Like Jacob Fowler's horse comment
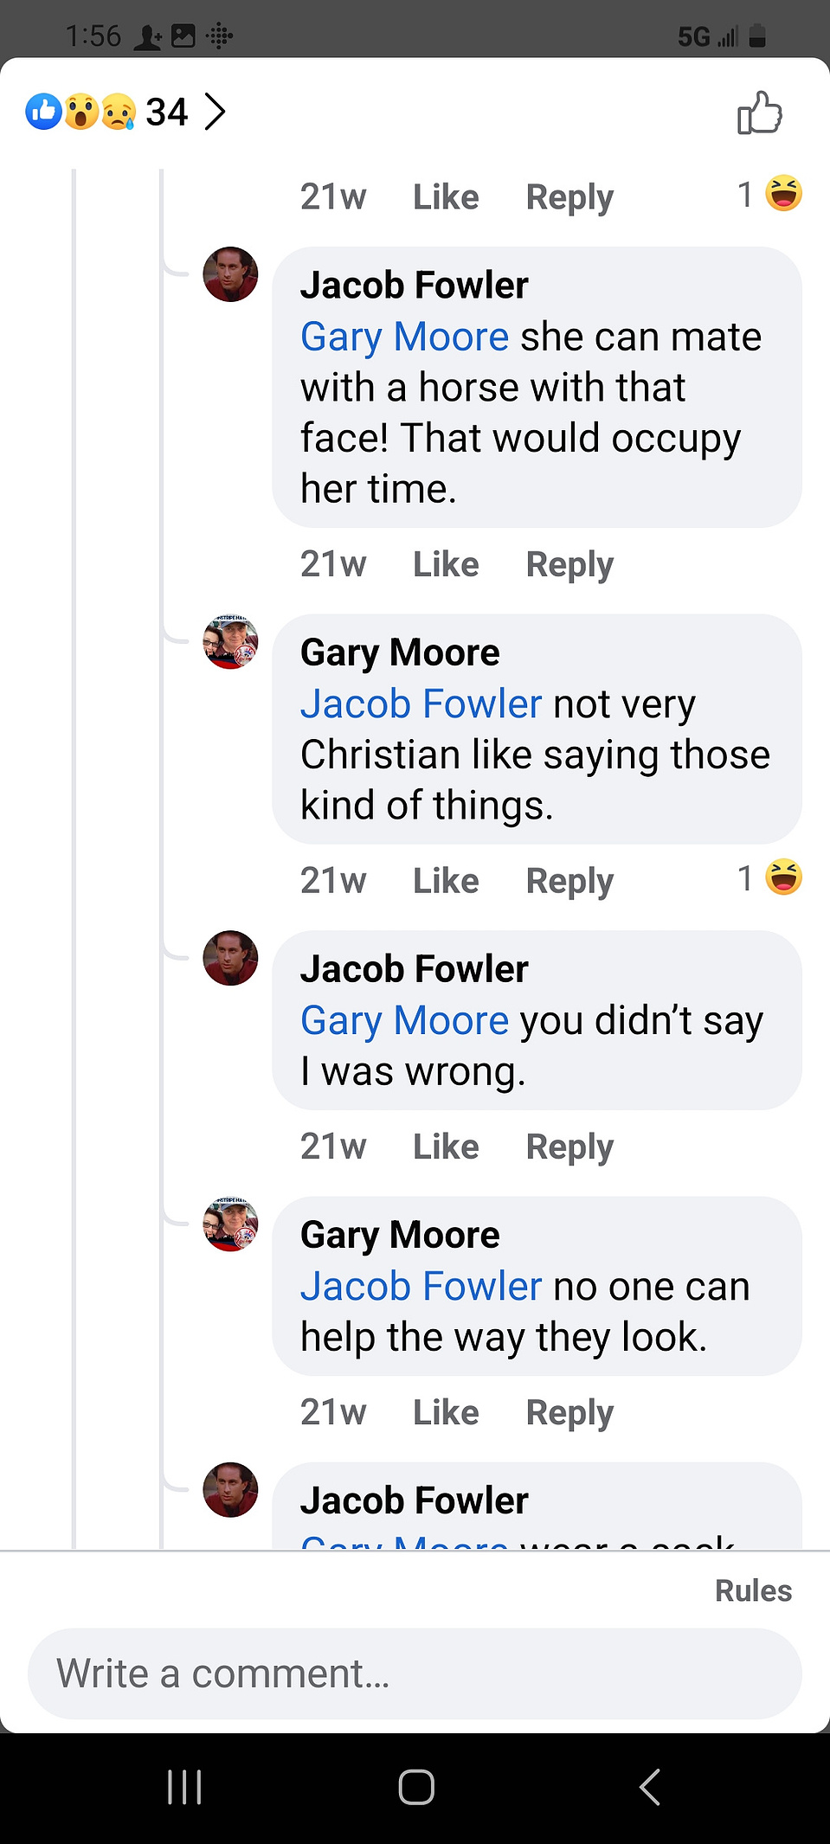The height and width of the screenshot is (1844, 830). (446, 564)
